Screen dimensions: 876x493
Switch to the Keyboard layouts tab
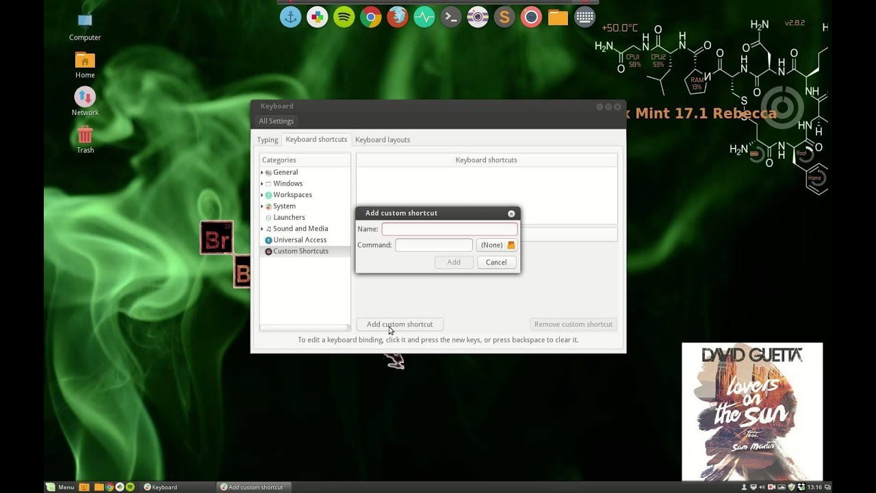pos(383,139)
